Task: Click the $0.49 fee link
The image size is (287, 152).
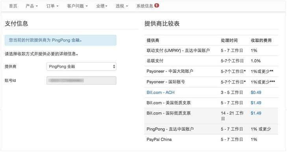Action: (x=256, y=93)
